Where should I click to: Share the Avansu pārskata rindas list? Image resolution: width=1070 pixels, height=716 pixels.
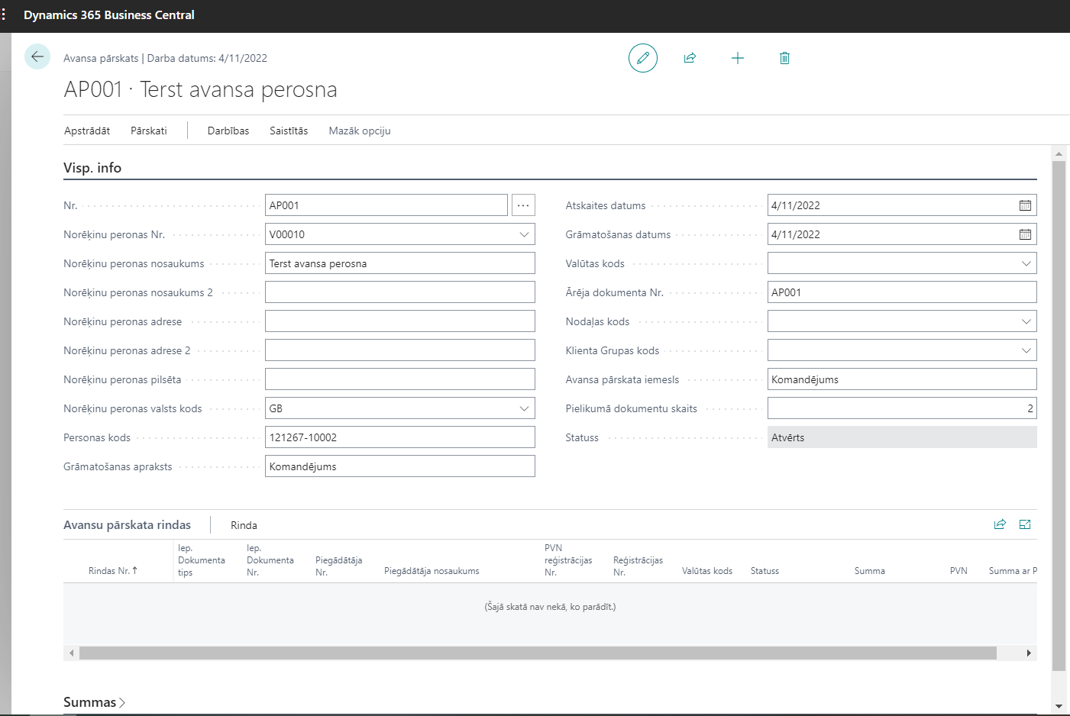point(1000,524)
